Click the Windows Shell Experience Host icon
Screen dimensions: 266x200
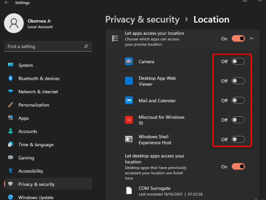pyautogui.click(x=129, y=139)
